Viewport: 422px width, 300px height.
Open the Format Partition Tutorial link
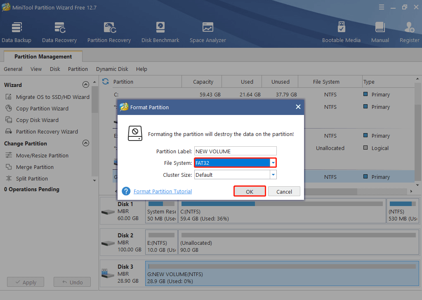(163, 191)
